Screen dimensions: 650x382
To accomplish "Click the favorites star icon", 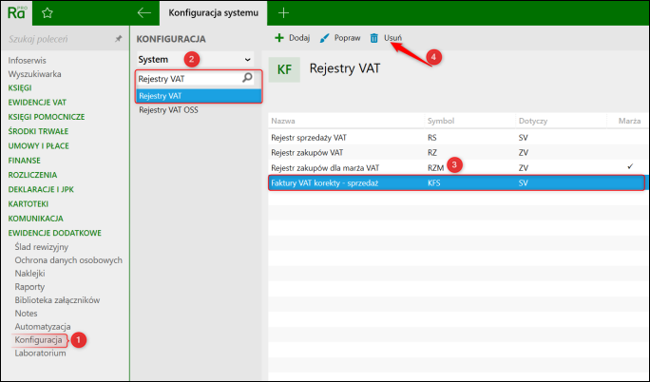I will point(48,13).
